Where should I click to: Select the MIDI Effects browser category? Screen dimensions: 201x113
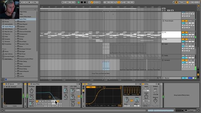pos(8,29)
